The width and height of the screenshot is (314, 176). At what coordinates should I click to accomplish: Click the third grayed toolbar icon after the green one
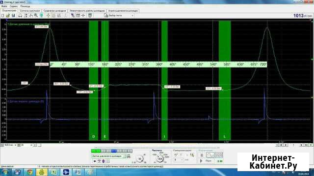[59, 15]
